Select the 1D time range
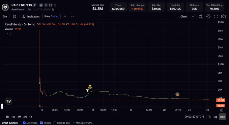This screenshot has width=229, height=125. click(x=7, y=117)
